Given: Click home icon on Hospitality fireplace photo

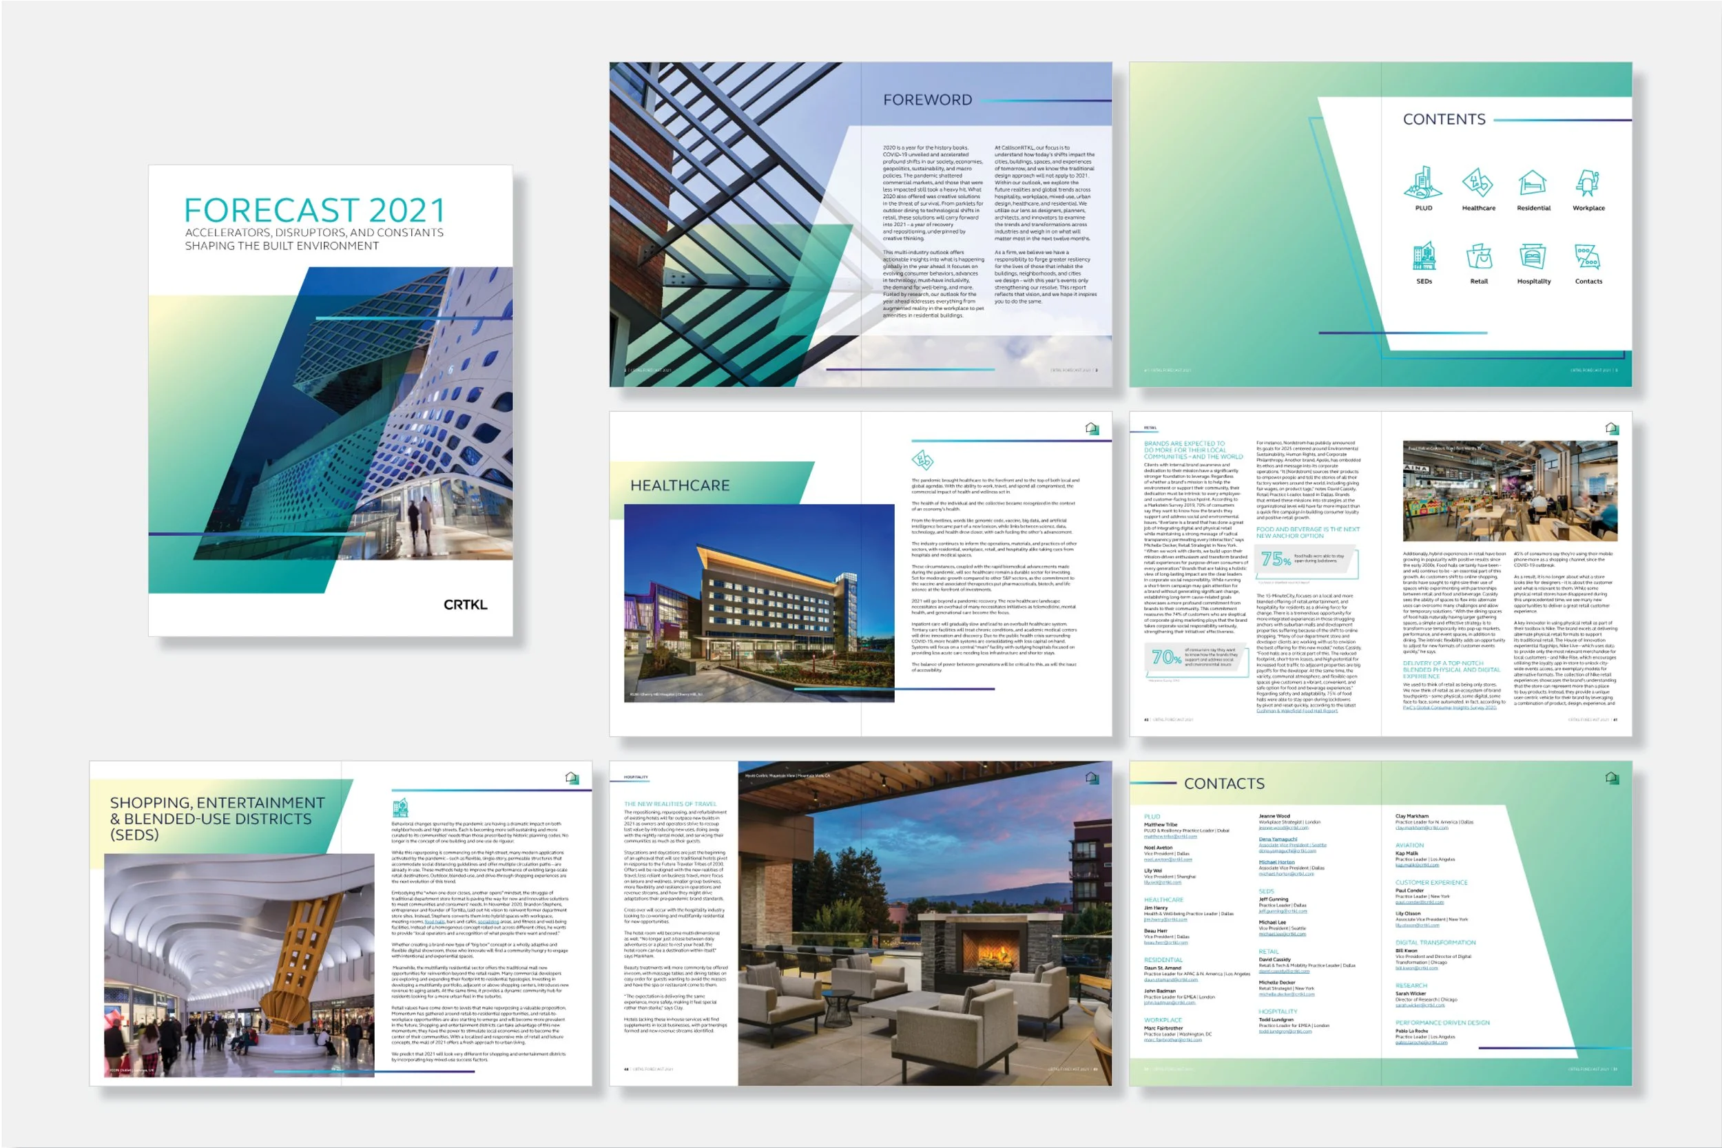Looking at the screenshot, I should coord(1092,777).
